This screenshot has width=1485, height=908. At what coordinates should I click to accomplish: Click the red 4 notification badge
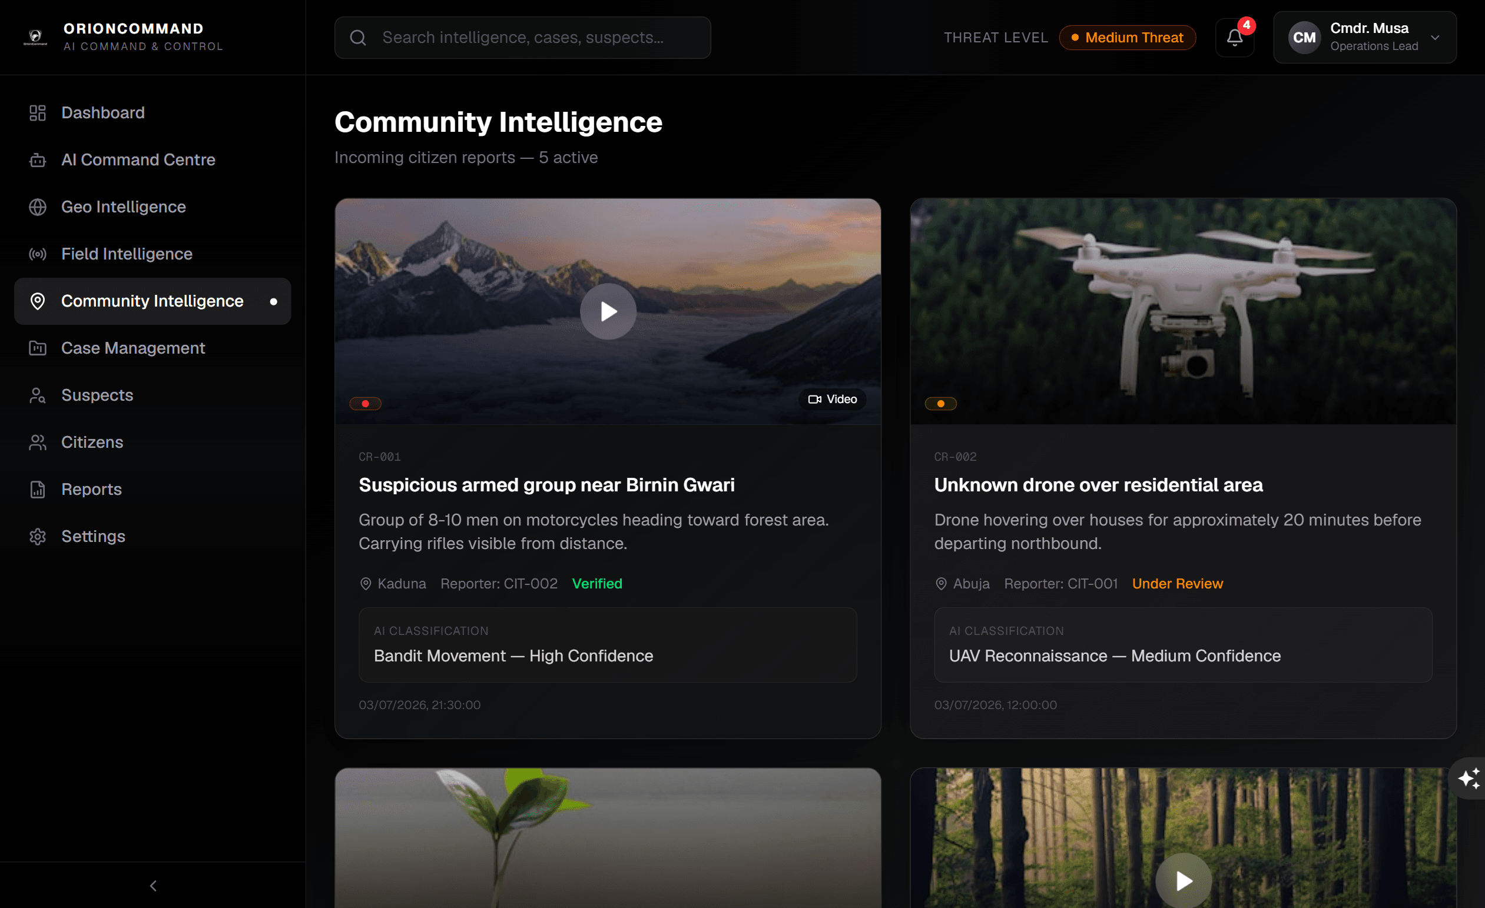[x=1247, y=25]
